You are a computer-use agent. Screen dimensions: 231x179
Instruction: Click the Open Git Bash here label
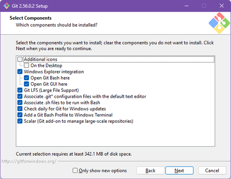pyautogui.click(x=50, y=78)
